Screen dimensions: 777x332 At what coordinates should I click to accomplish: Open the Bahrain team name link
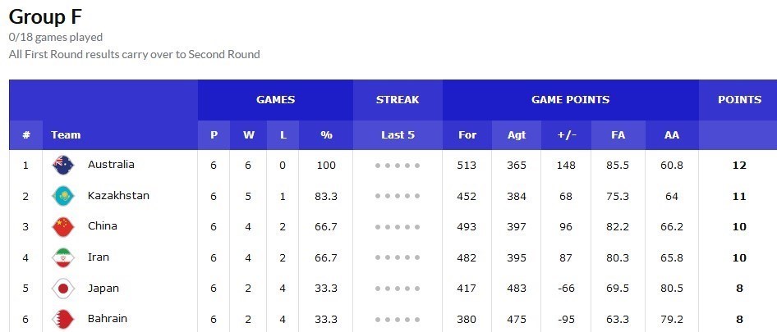coord(108,319)
